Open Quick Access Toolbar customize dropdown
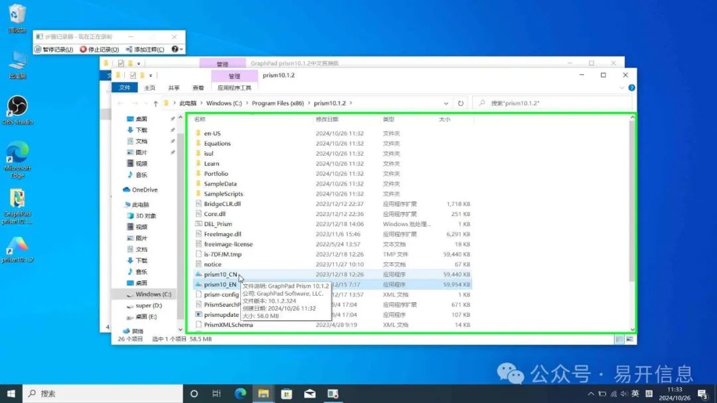Screen dimensions: 717x403 (151, 76)
